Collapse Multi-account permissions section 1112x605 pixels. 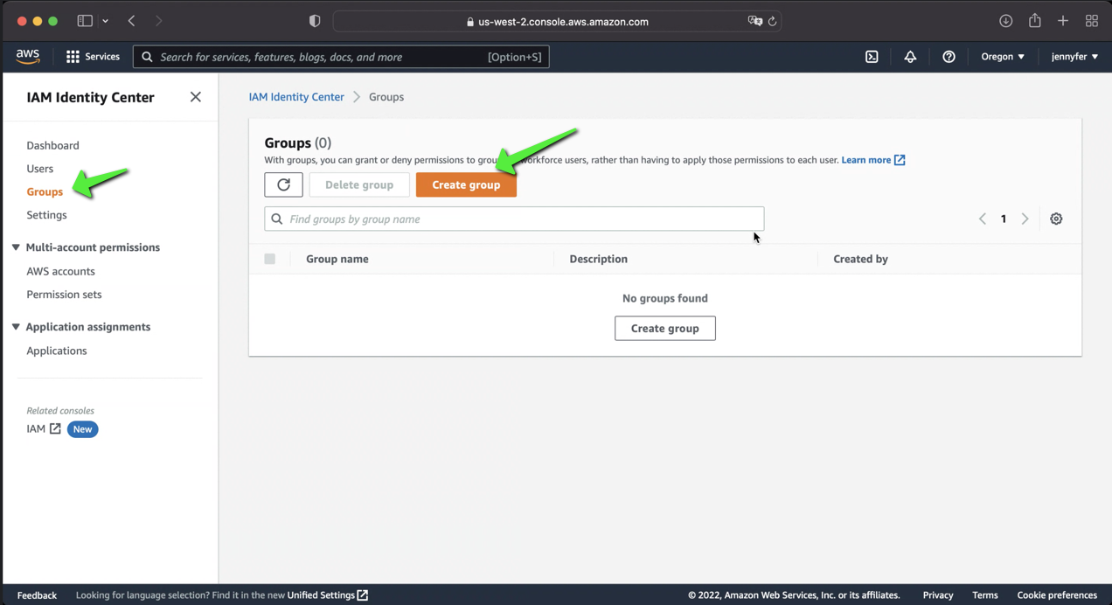pyautogui.click(x=16, y=247)
